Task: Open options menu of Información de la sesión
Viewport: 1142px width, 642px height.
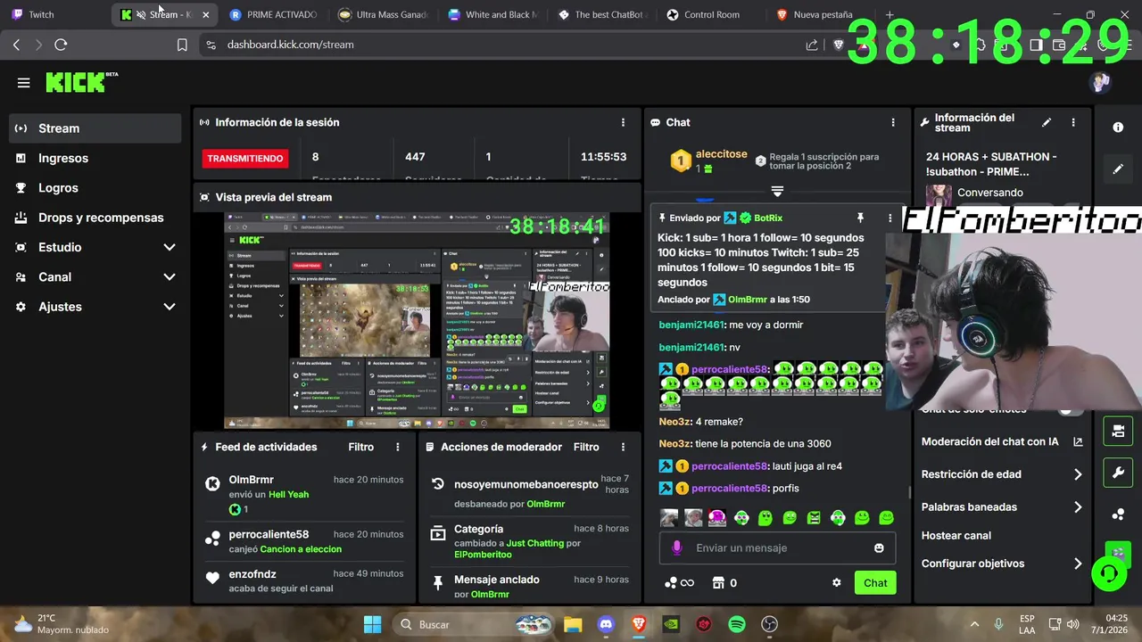Action: point(623,122)
